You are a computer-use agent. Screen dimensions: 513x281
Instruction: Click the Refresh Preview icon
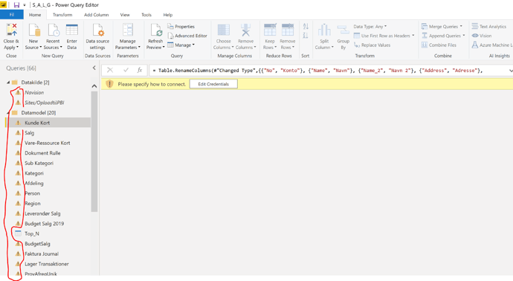point(155,30)
